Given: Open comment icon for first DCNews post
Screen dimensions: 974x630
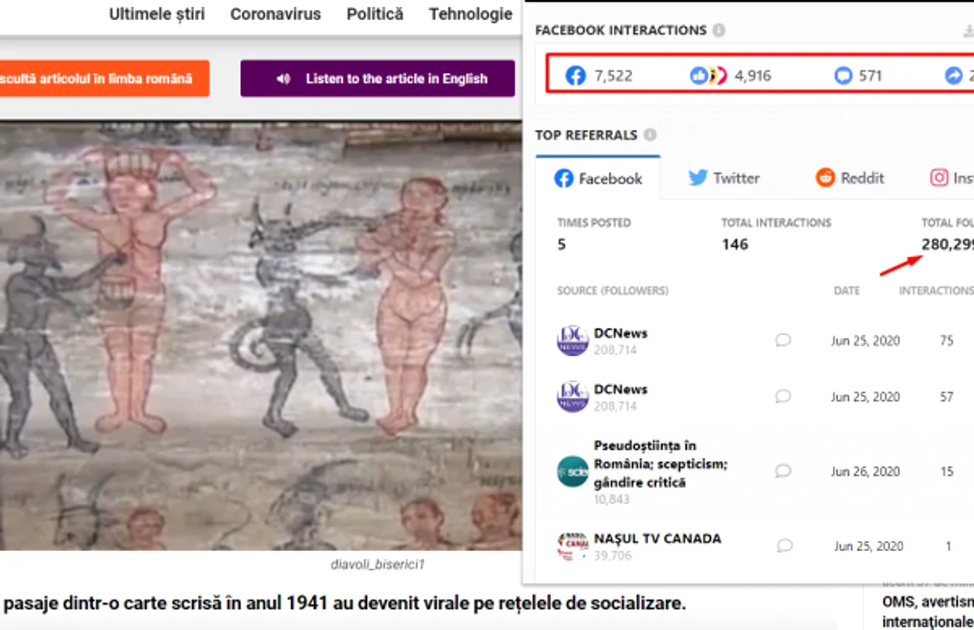Looking at the screenshot, I should [x=783, y=340].
